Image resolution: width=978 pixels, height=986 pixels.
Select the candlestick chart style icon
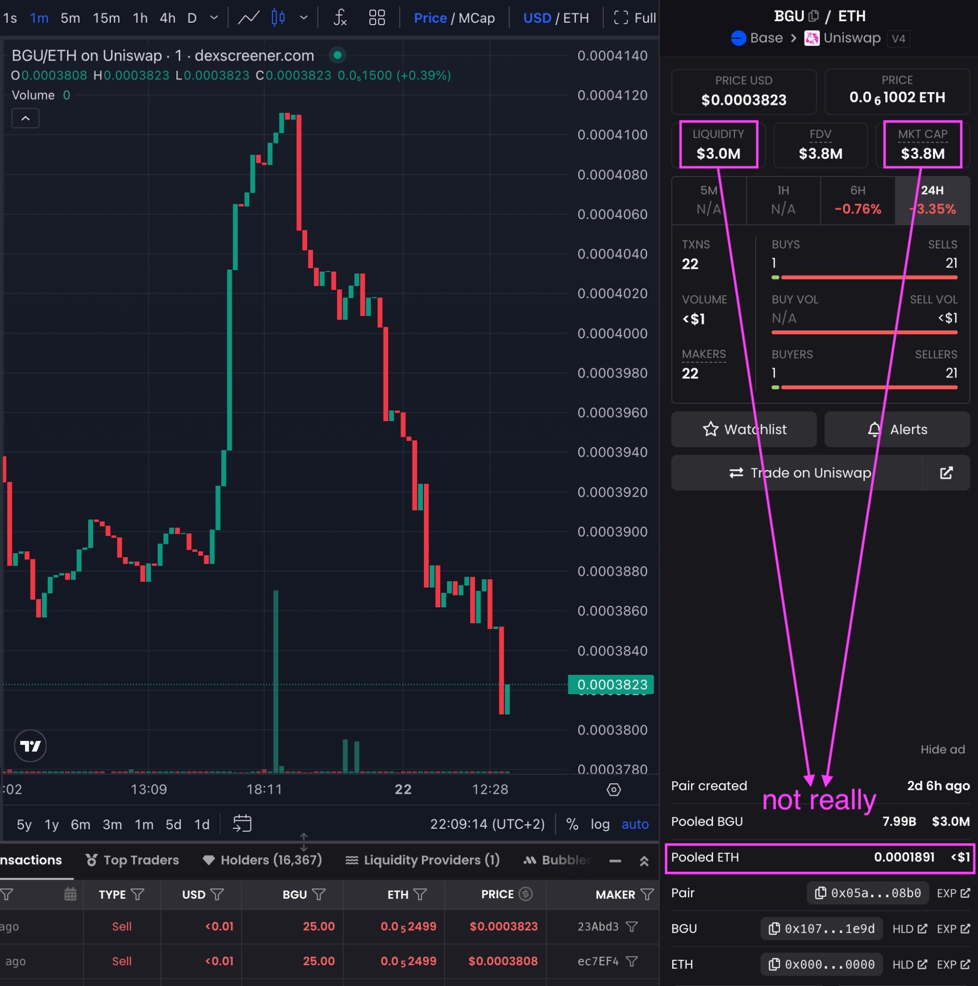coord(278,18)
